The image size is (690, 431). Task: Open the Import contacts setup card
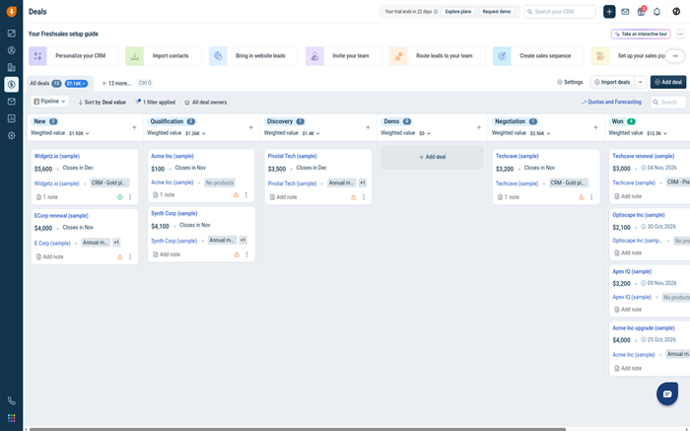coord(164,56)
